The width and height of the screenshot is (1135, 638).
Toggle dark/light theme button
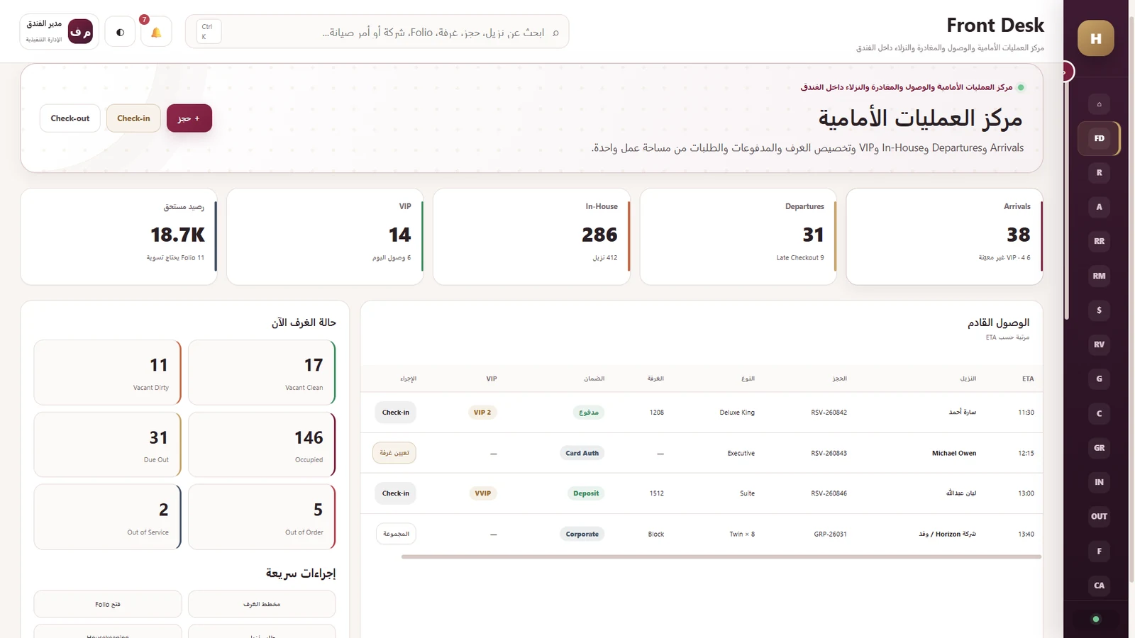(x=120, y=32)
